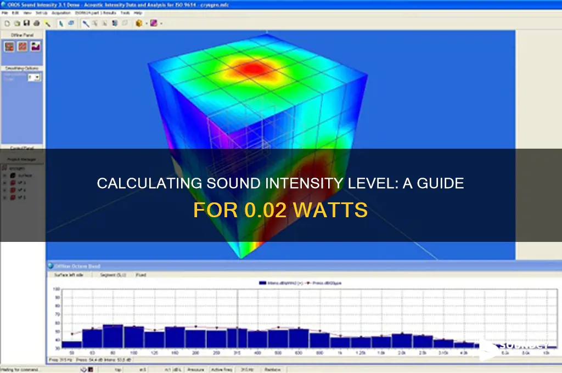Select the blue probe tool icon

point(86,24)
